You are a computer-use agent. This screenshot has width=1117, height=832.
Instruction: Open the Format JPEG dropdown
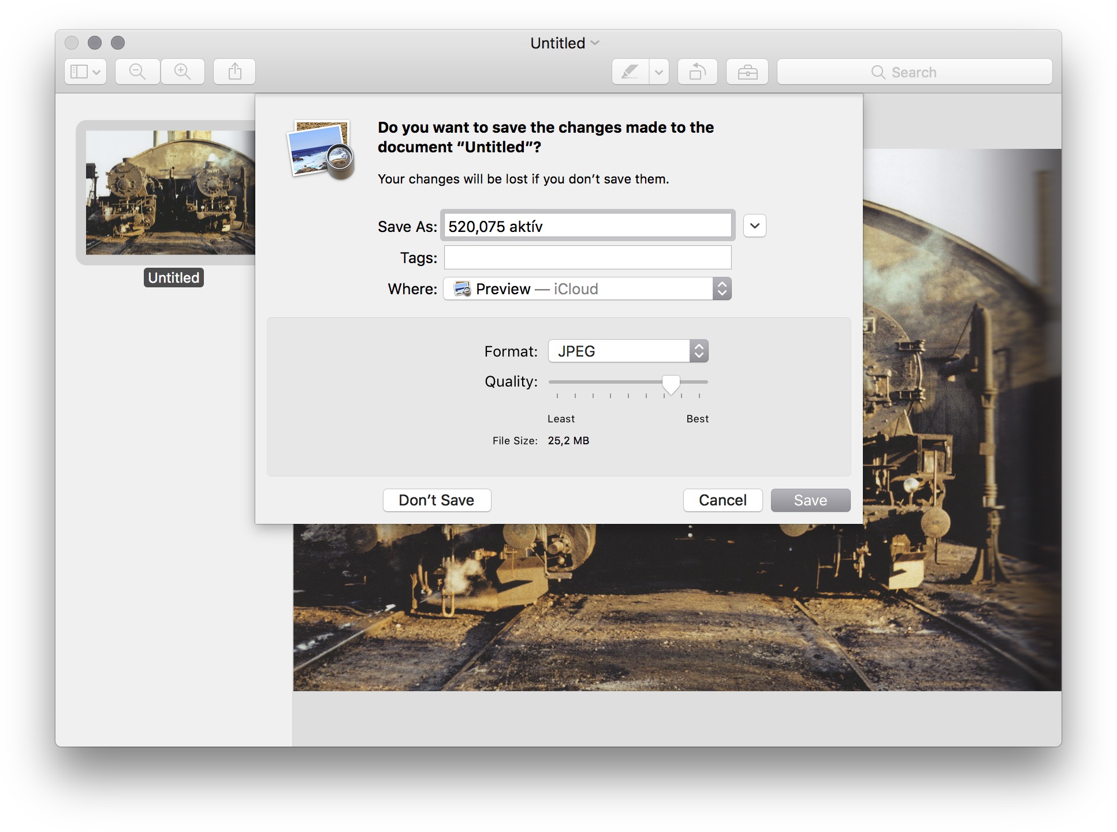pos(628,351)
